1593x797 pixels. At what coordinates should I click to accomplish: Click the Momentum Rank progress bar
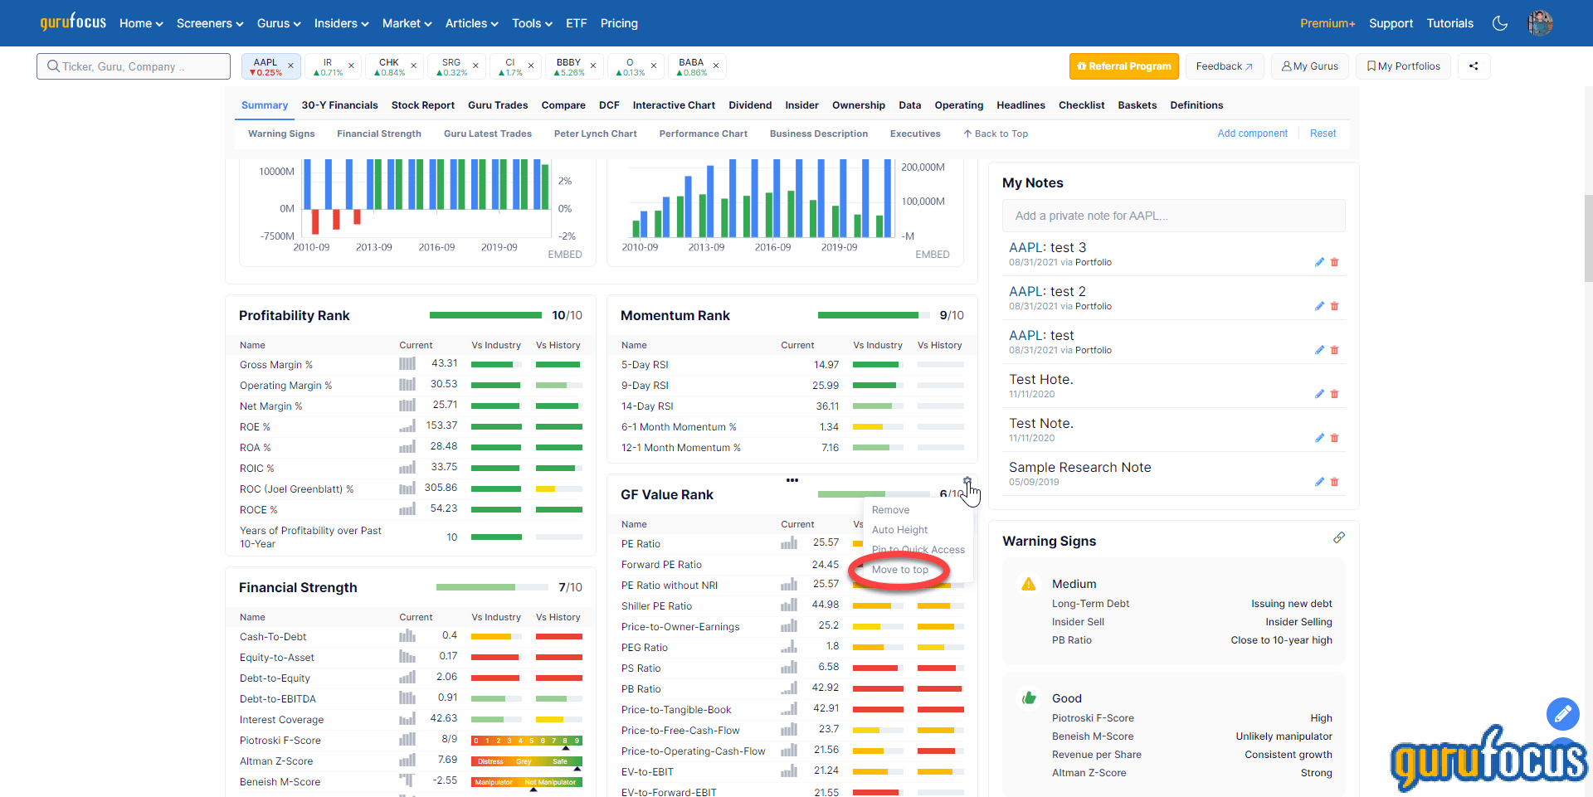click(x=872, y=315)
